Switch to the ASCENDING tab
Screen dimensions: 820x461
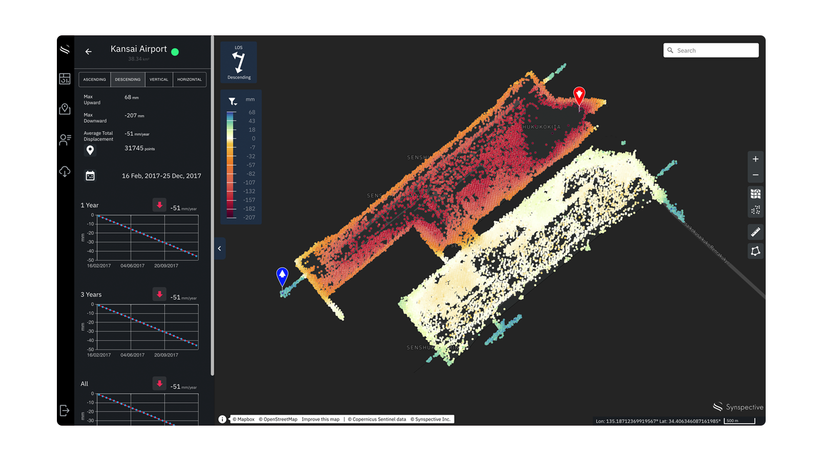click(94, 79)
